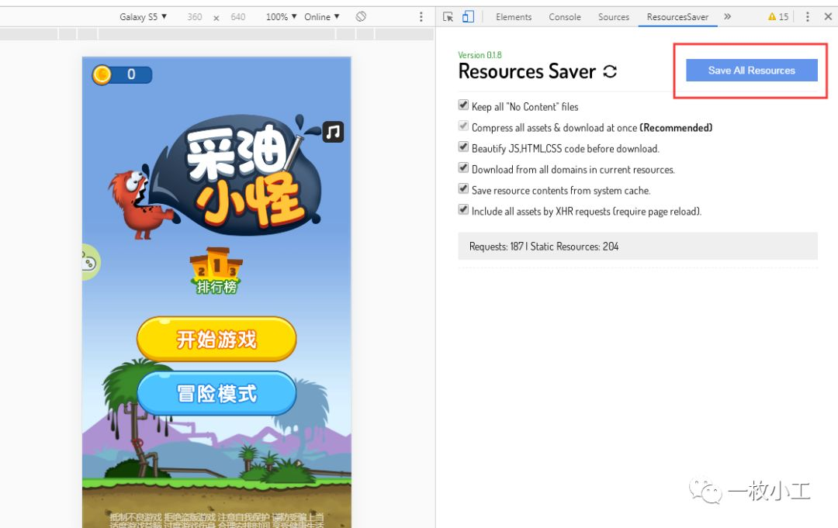Screen dimensions: 838x528
Task: Toggle Save resource contents from cache checkbox
Action: tap(463, 188)
